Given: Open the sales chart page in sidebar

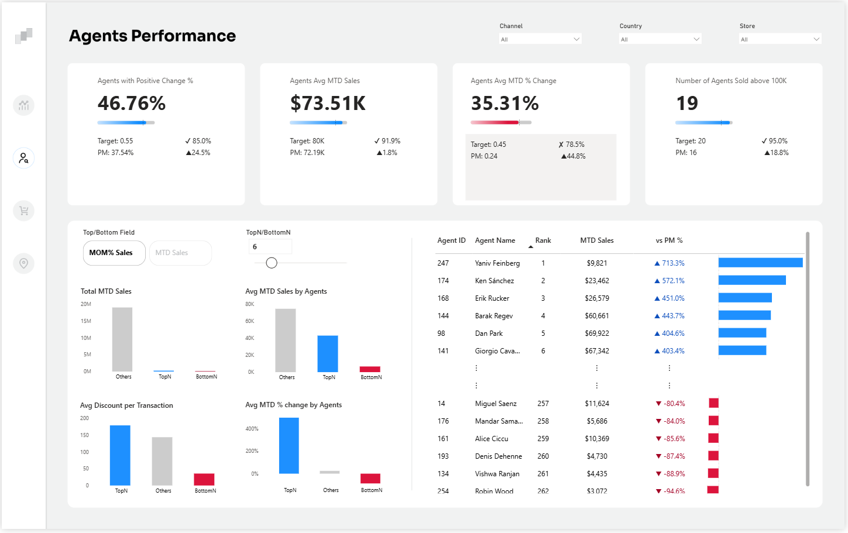Looking at the screenshot, I should 23,105.
